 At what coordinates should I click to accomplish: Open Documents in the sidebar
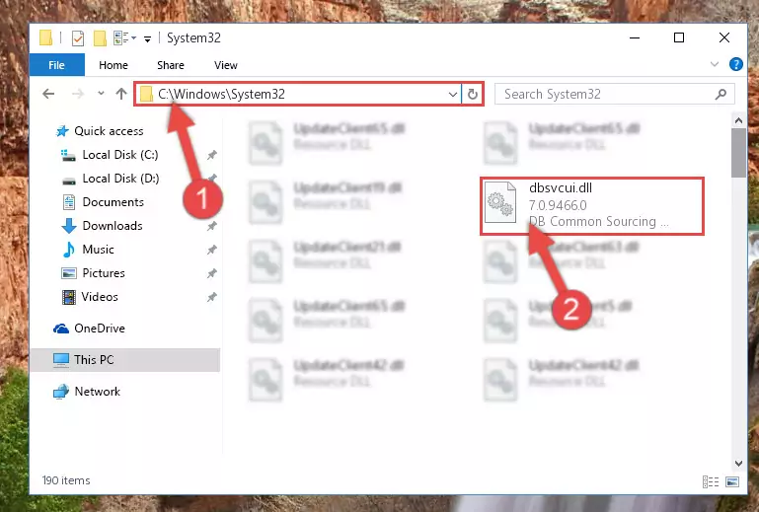point(113,202)
